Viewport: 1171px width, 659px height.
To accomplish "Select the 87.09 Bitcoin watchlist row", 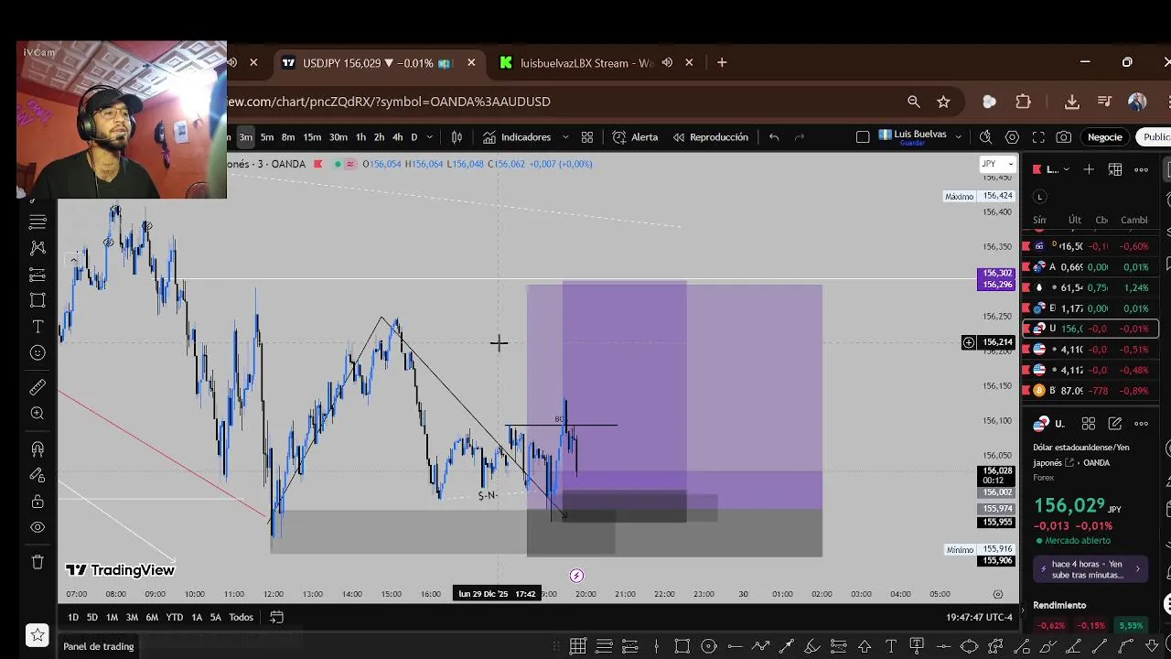I will pos(1091,391).
